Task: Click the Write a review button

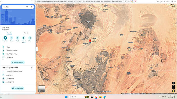Action: pos(18,88)
